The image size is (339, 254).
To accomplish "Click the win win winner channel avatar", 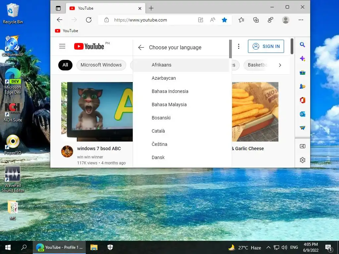I will point(67,151).
